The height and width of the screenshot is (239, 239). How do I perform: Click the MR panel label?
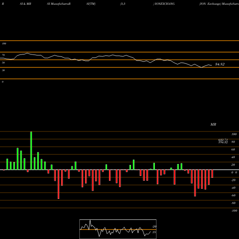[213, 124]
